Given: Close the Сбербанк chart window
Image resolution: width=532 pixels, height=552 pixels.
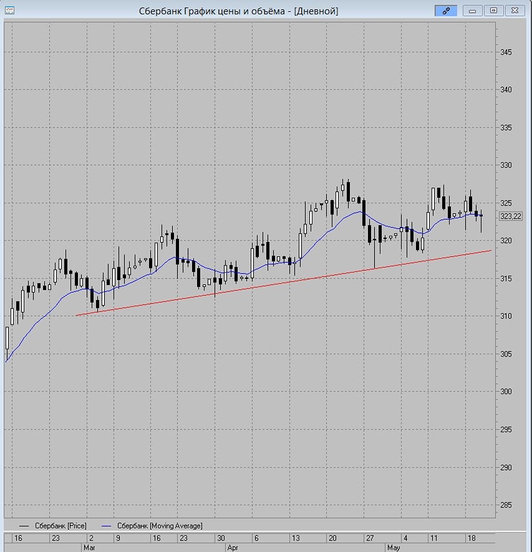Looking at the screenshot, I should pyautogui.click(x=515, y=11).
